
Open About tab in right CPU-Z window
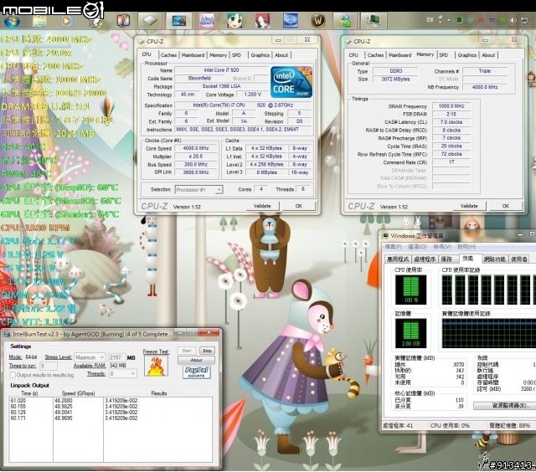[488, 55]
